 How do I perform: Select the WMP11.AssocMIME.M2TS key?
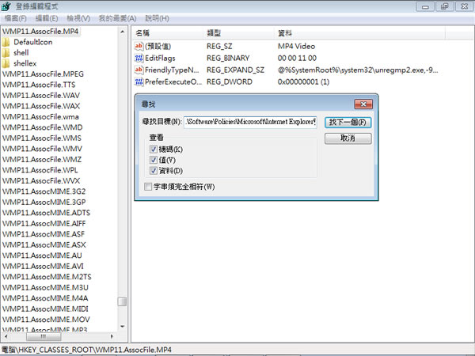(47, 277)
